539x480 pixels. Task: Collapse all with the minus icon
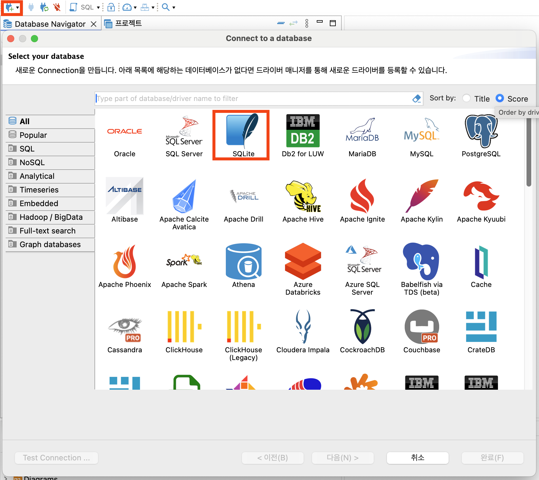click(x=281, y=23)
